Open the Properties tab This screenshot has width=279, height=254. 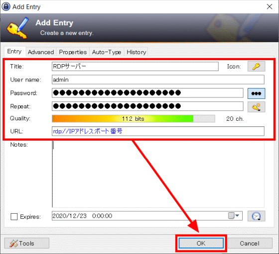pyautogui.click(x=73, y=52)
